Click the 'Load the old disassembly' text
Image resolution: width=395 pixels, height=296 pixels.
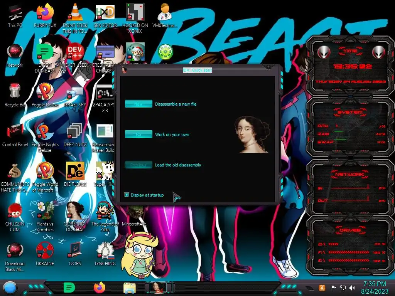tap(178, 165)
